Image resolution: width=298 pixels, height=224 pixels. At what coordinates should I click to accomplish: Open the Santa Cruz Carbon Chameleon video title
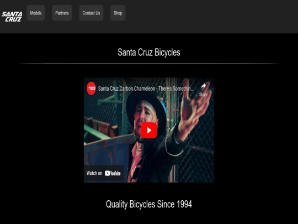coord(146,88)
